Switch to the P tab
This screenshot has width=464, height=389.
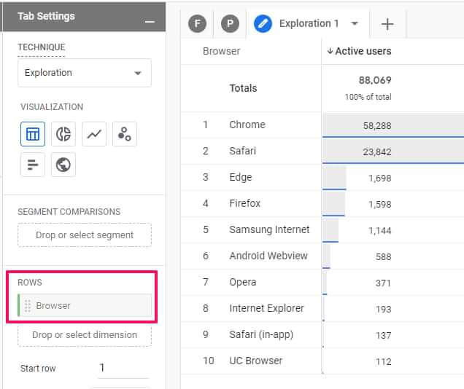(231, 24)
